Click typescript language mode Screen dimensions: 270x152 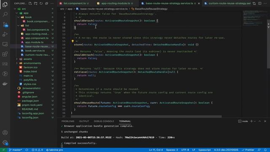click(x=205, y=150)
